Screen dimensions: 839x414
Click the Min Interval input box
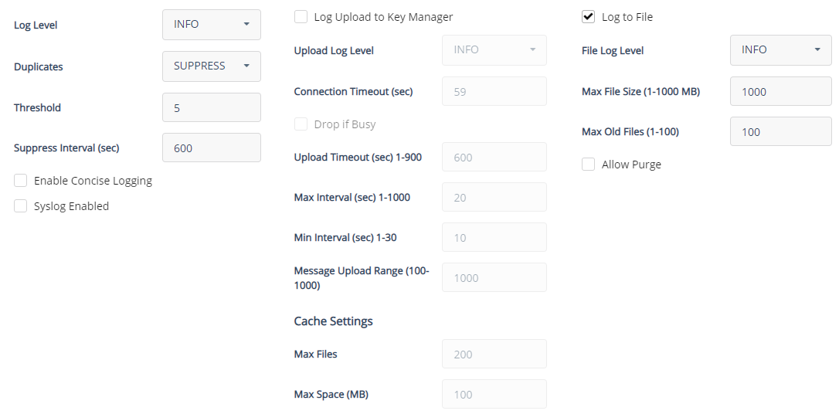[494, 238]
